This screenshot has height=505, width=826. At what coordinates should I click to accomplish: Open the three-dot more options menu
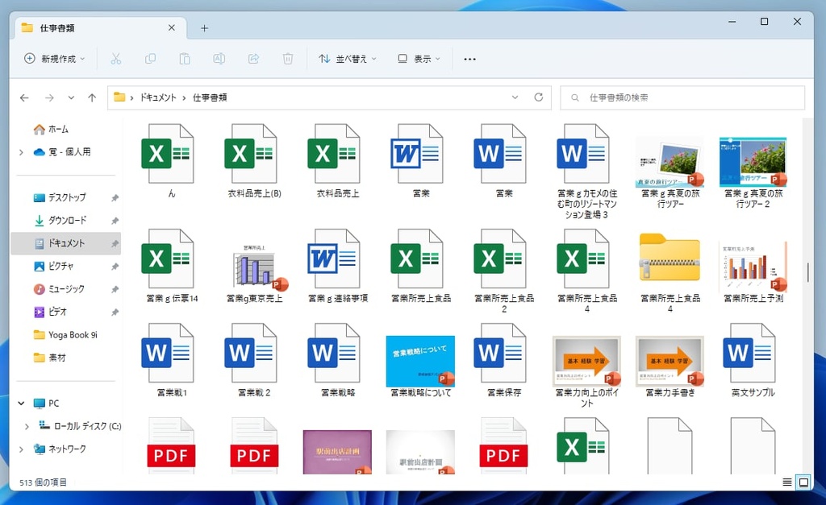[x=470, y=59]
